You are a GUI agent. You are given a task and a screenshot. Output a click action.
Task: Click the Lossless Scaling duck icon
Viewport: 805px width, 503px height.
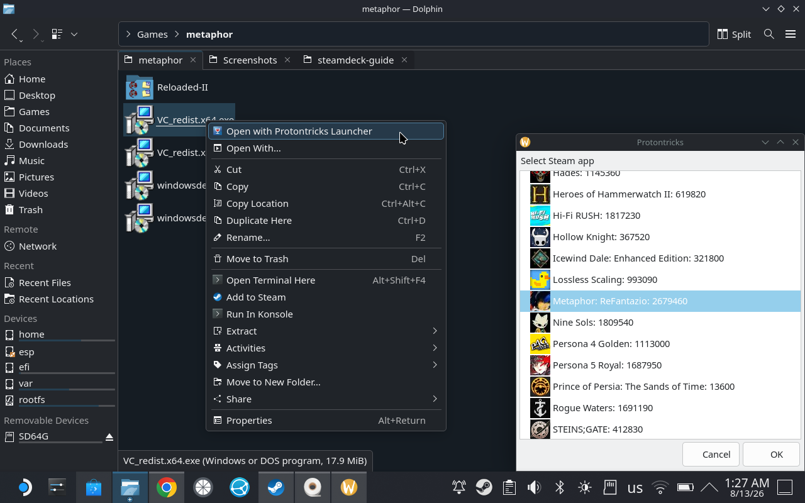540,280
